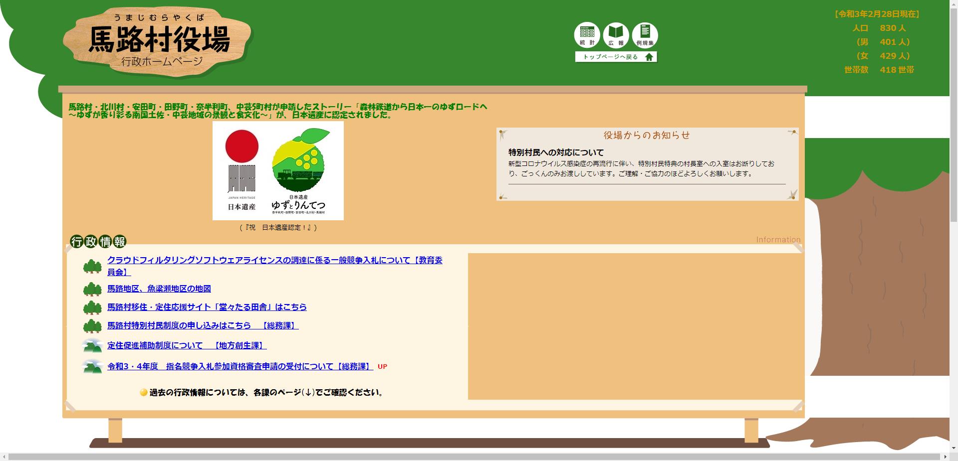Click the Japan Heritage red circle logo
The width and height of the screenshot is (958, 461).
(242, 147)
